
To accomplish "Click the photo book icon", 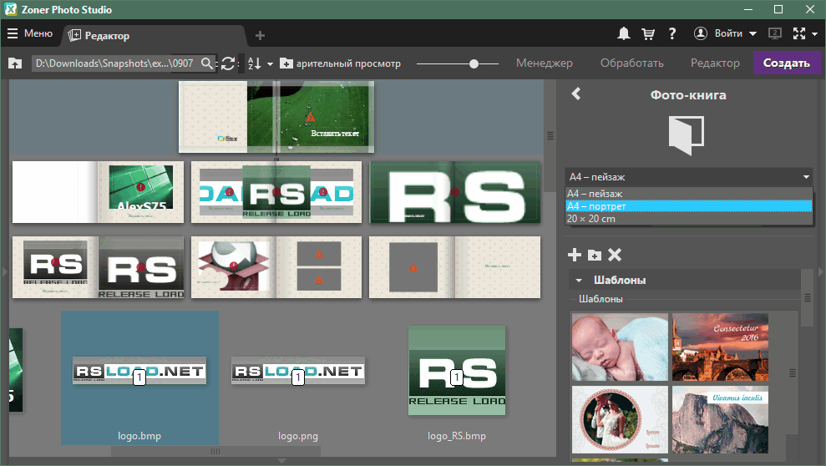I will [687, 135].
